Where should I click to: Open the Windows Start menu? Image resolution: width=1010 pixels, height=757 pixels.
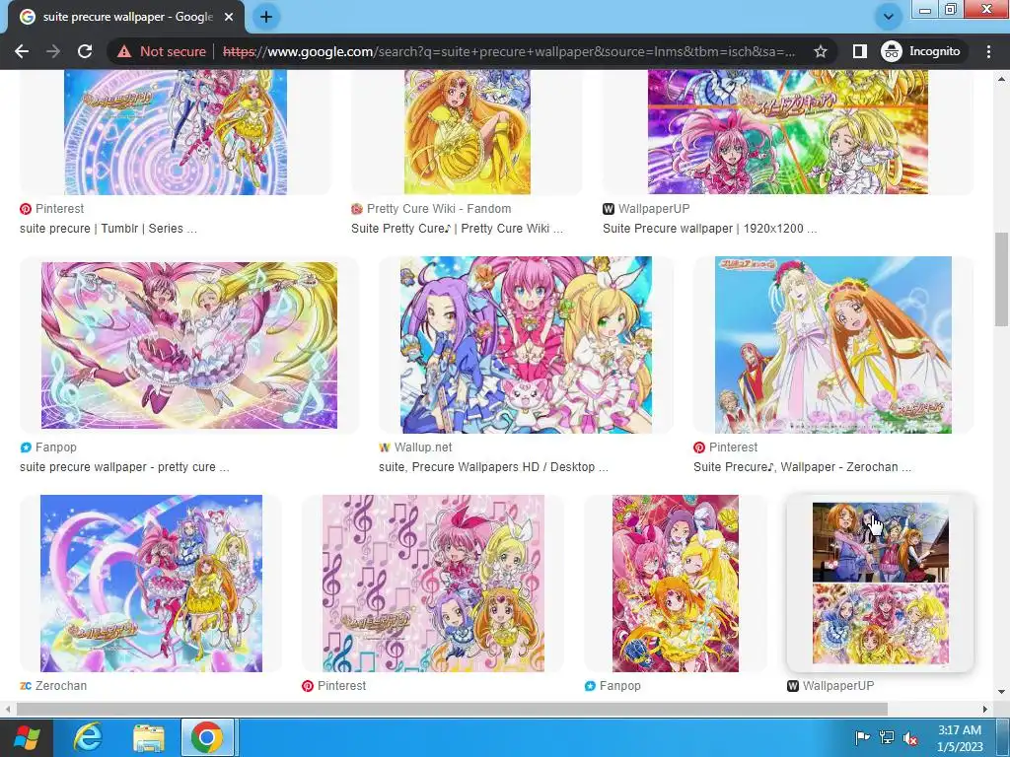click(26, 737)
